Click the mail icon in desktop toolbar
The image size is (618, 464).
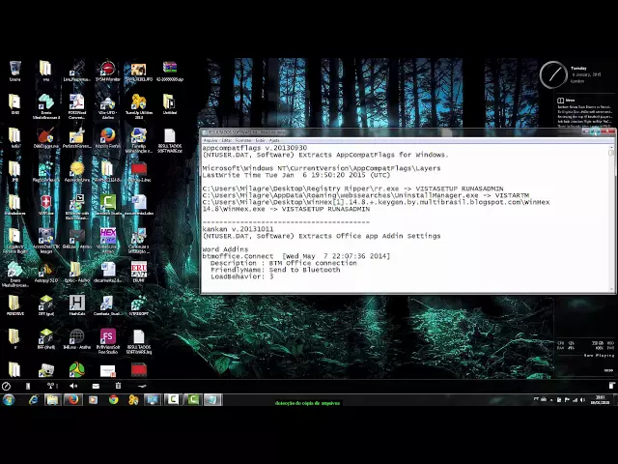coord(96,386)
